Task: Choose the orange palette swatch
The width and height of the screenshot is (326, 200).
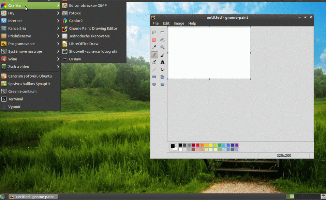Action: (x=202, y=145)
